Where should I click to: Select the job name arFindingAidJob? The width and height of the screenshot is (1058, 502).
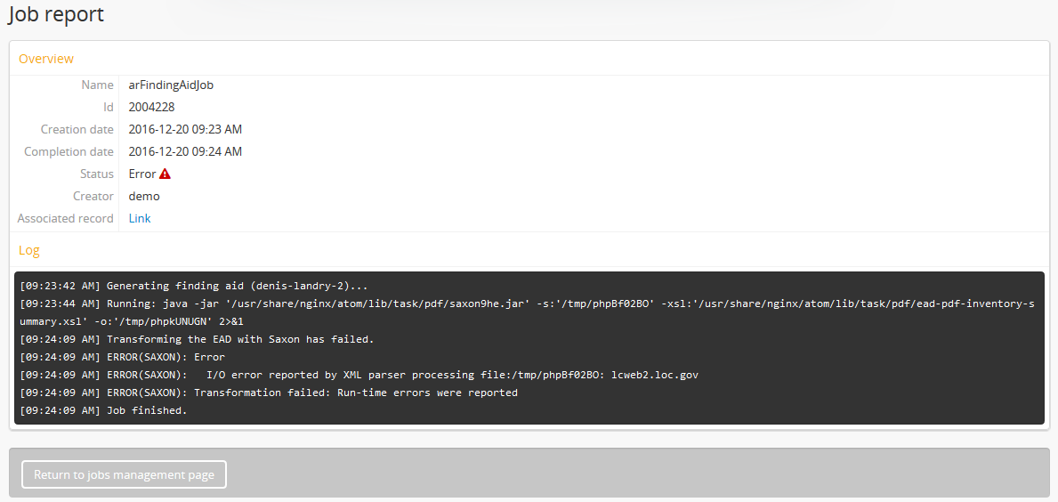click(171, 85)
